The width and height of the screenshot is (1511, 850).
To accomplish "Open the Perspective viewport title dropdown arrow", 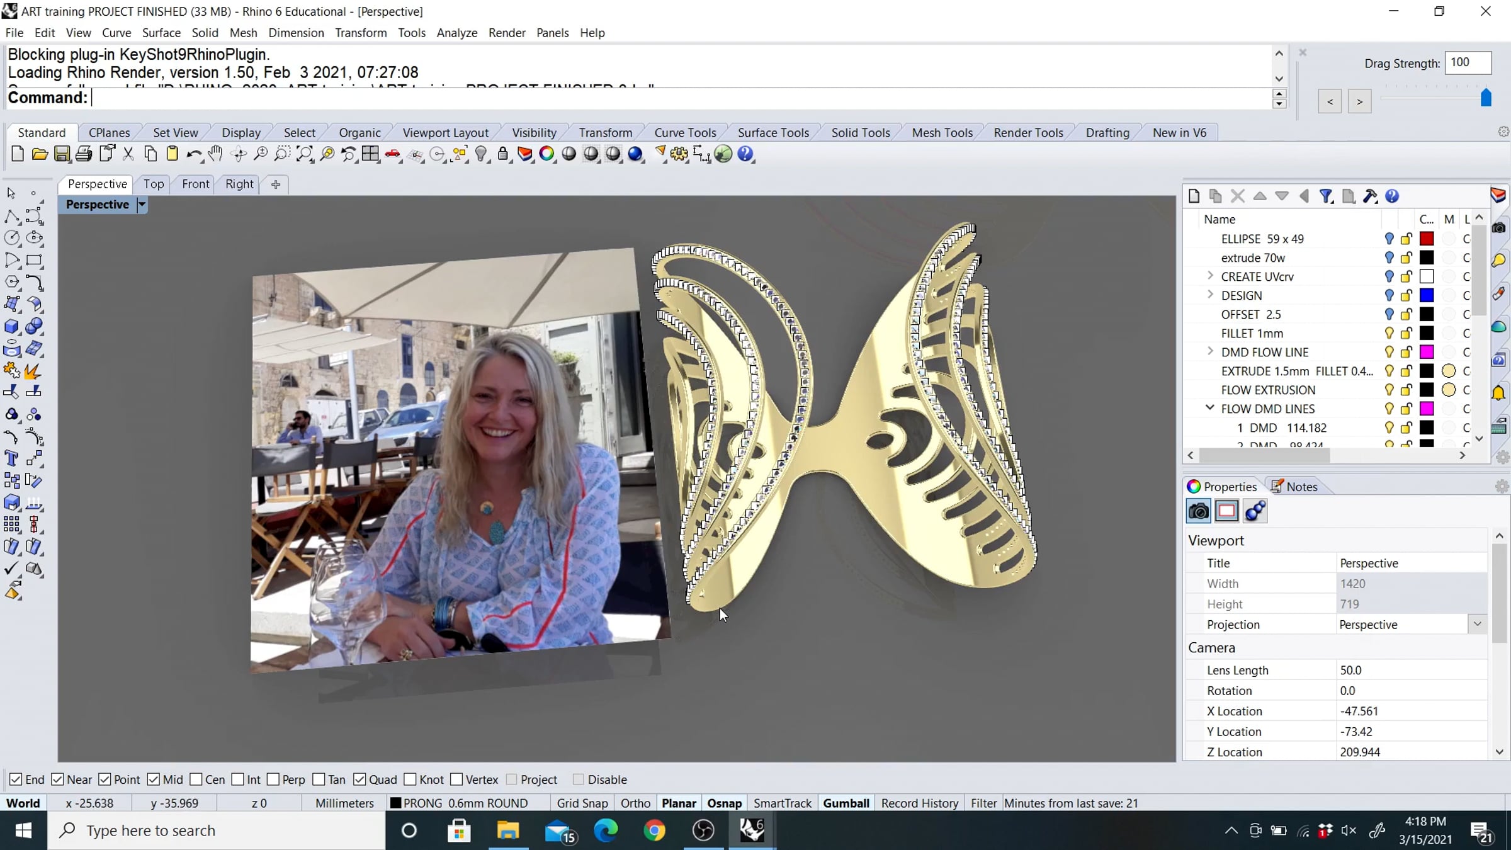I will coord(142,205).
